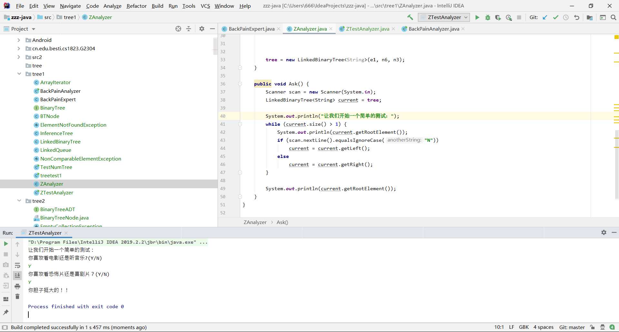Viewport: 619px width, 332px height.
Task: Toggle scroll to end in console
Action: coord(17,276)
